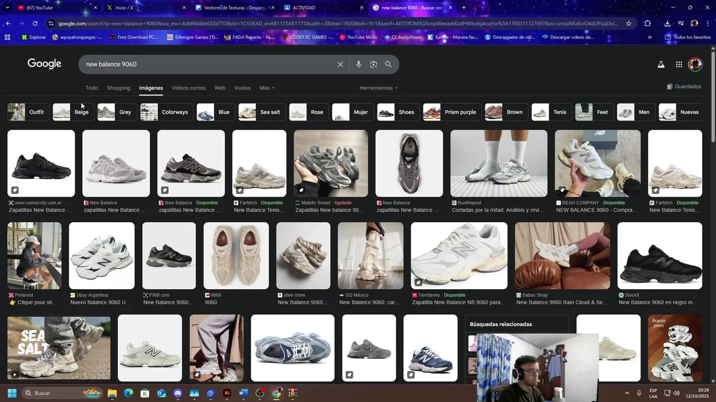Open the Chrome bookmarks apps grid shortcut
Image resolution: width=716 pixels, height=402 pixels.
tap(7, 37)
